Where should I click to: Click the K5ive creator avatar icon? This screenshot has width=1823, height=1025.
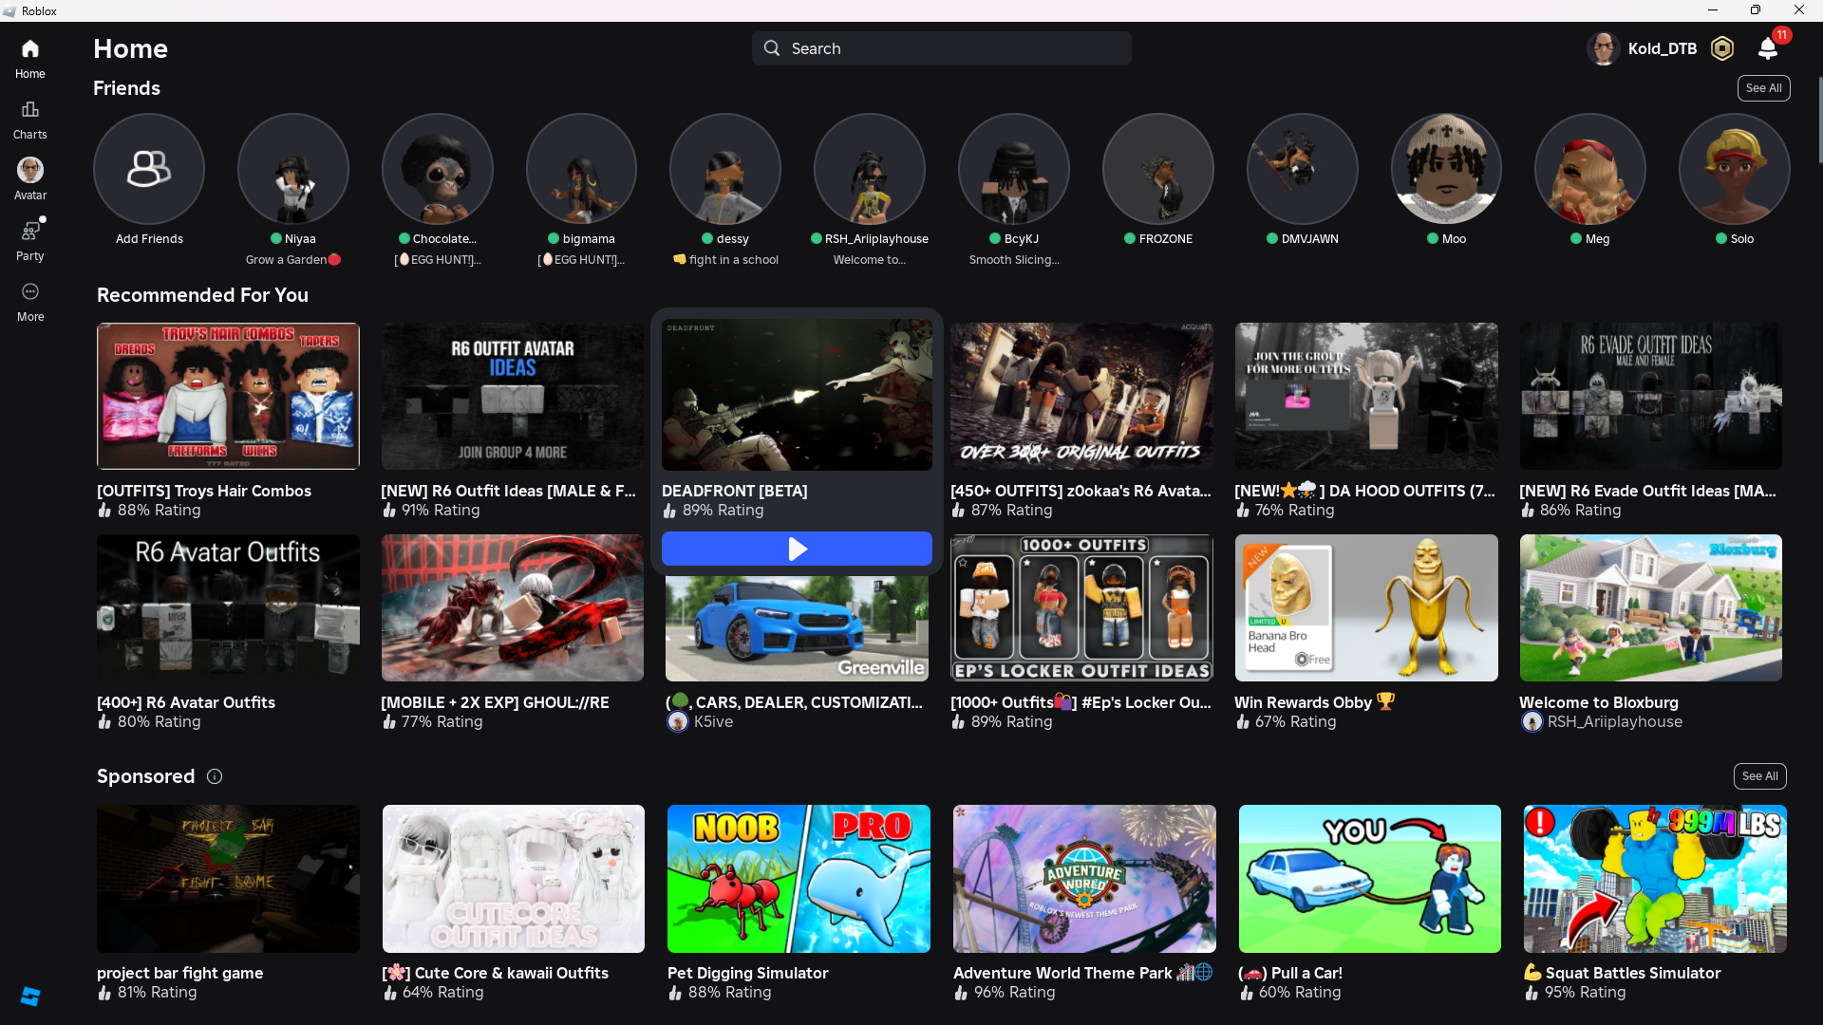pyautogui.click(x=677, y=722)
